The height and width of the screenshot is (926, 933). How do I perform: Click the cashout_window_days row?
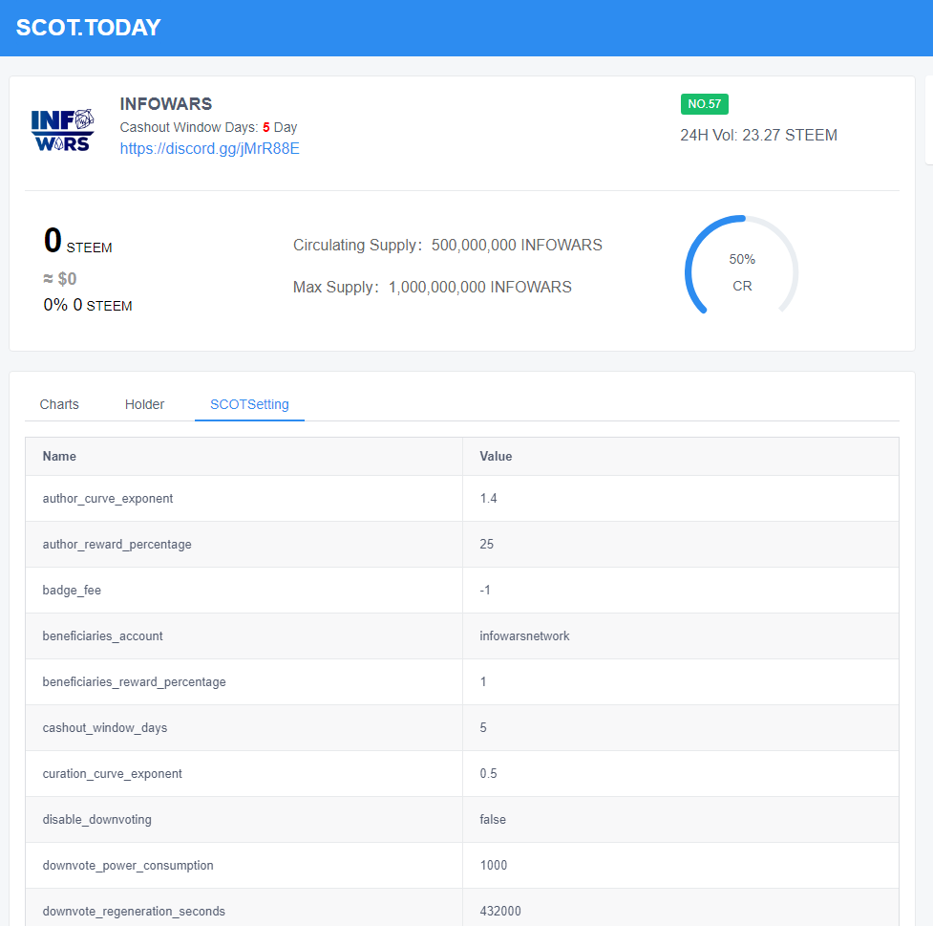tap(462, 727)
